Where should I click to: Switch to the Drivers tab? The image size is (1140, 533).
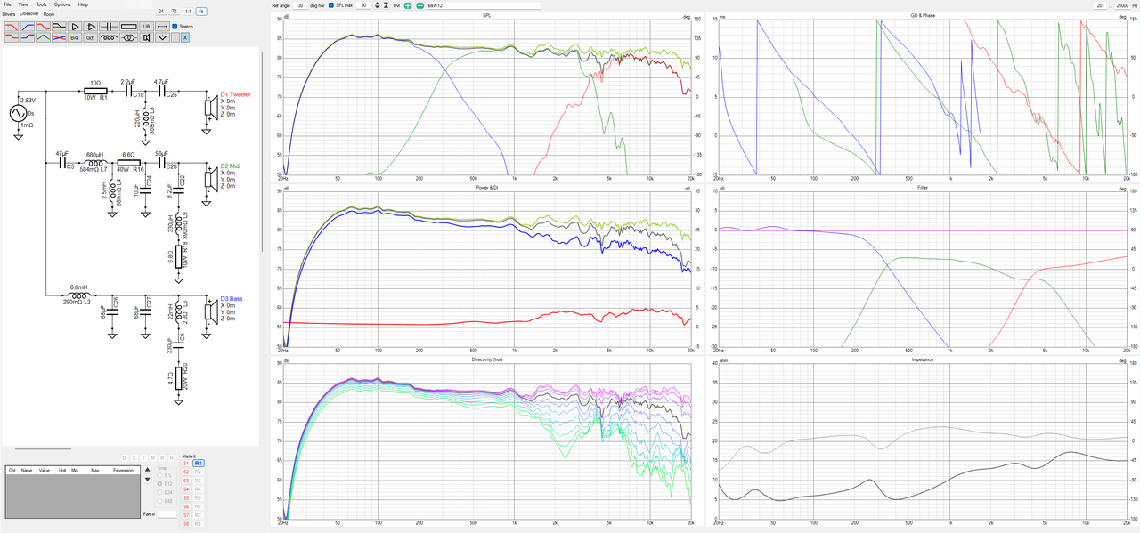point(9,14)
